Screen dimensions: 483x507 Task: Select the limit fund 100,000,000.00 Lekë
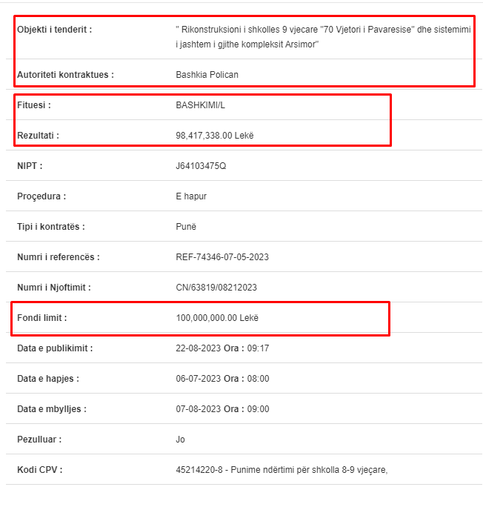(217, 318)
